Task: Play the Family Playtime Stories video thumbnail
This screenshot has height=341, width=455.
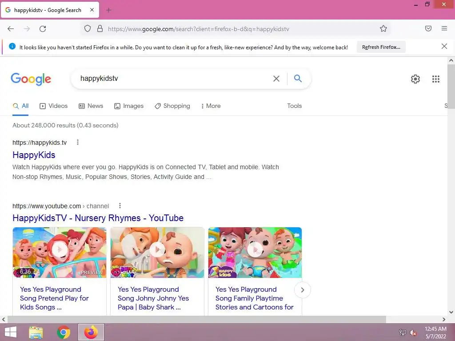Action: (255, 253)
